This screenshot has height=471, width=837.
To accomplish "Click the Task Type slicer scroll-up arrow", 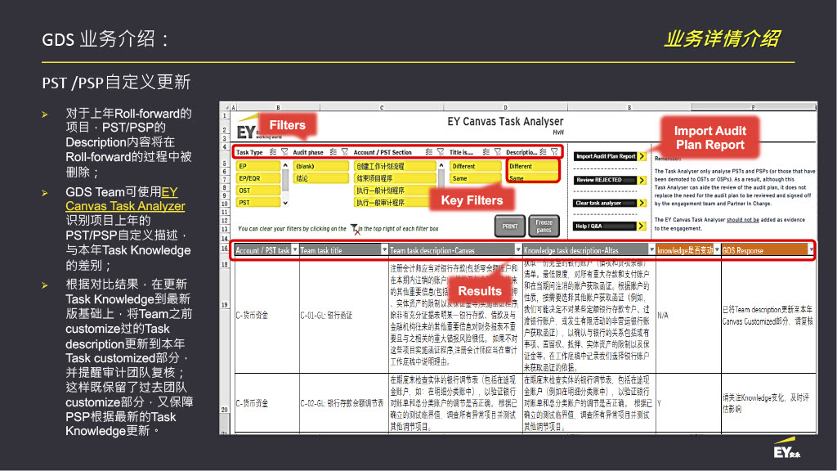I will tap(285, 165).
